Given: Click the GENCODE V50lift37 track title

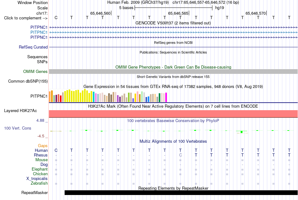Looking at the screenshot, I should [173, 23].
